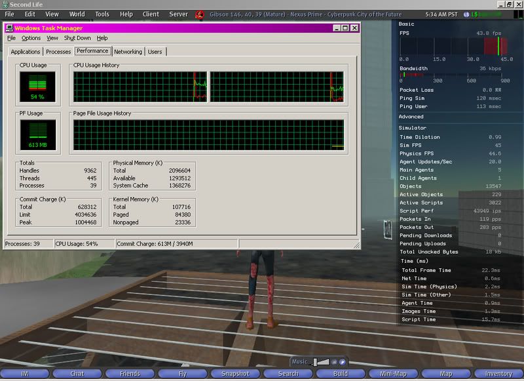Take a Snapshot with the toolbar button
The height and width of the screenshot is (381, 524).
click(235, 374)
